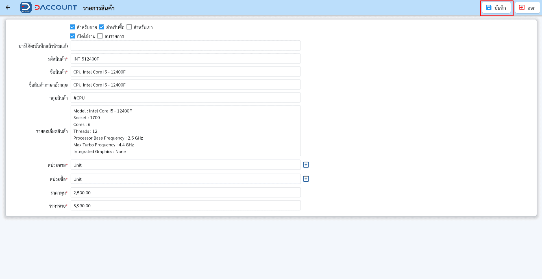This screenshot has height=279, width=542.
Task: Enable the สำหรับเช่า checkbox
Action: [129, 27]
